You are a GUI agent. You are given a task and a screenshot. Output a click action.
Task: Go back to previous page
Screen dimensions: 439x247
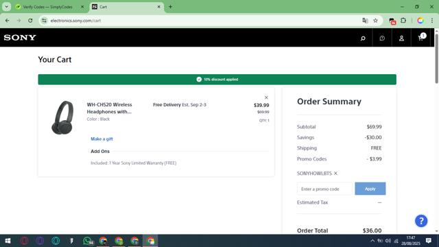(8, 21)
